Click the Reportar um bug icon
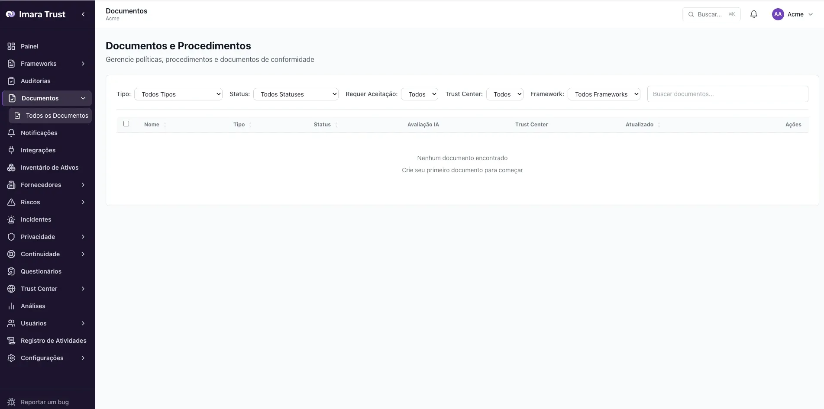The image size is (824, 409). 11,402
